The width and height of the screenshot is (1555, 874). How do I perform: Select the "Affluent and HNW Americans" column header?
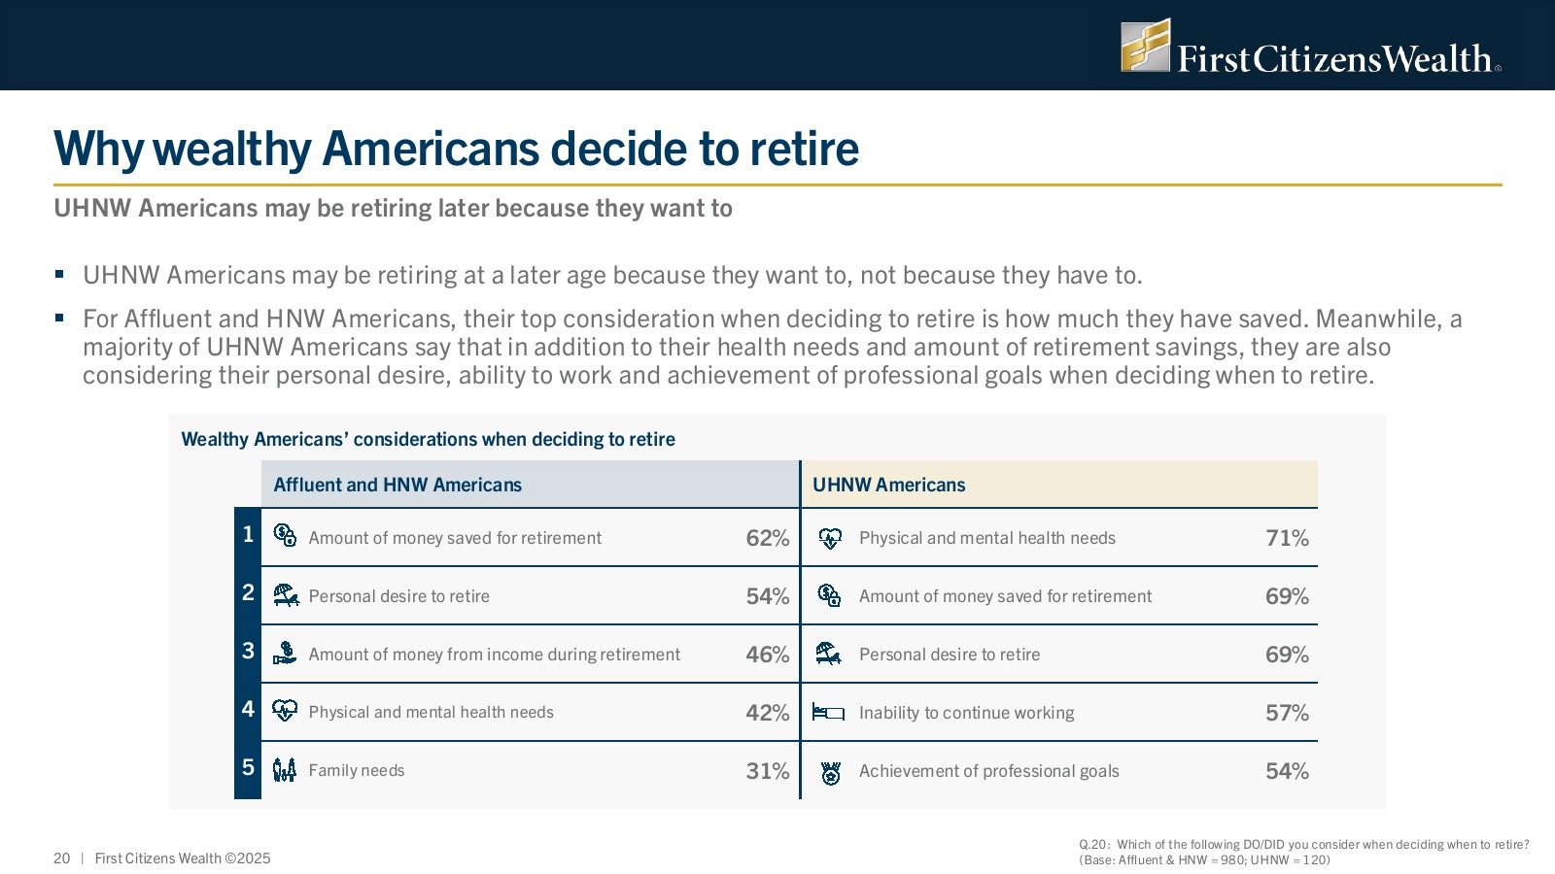point(397,485)
